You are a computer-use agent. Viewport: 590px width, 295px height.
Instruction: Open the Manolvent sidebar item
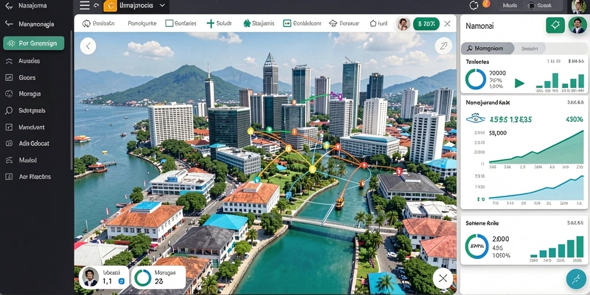point(31,127)
